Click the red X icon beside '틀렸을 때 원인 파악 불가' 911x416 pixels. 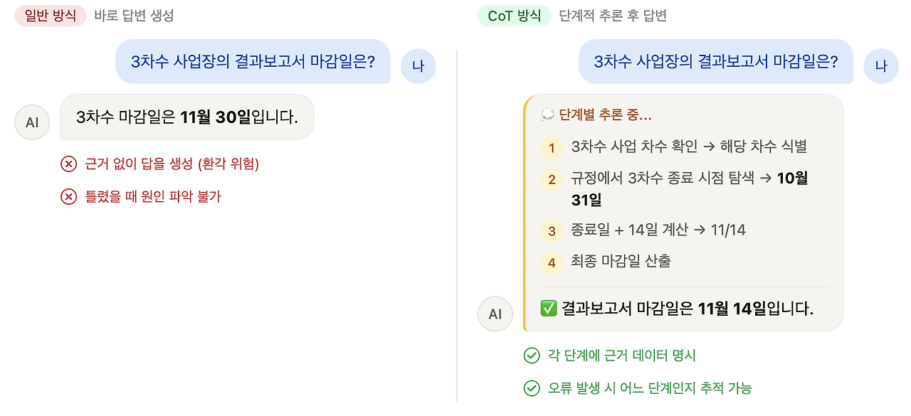click(68, 196)
